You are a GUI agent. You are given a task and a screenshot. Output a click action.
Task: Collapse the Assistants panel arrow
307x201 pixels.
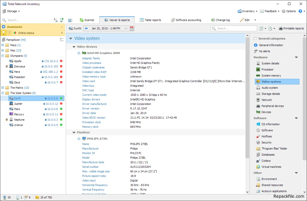tap(62, 27)
